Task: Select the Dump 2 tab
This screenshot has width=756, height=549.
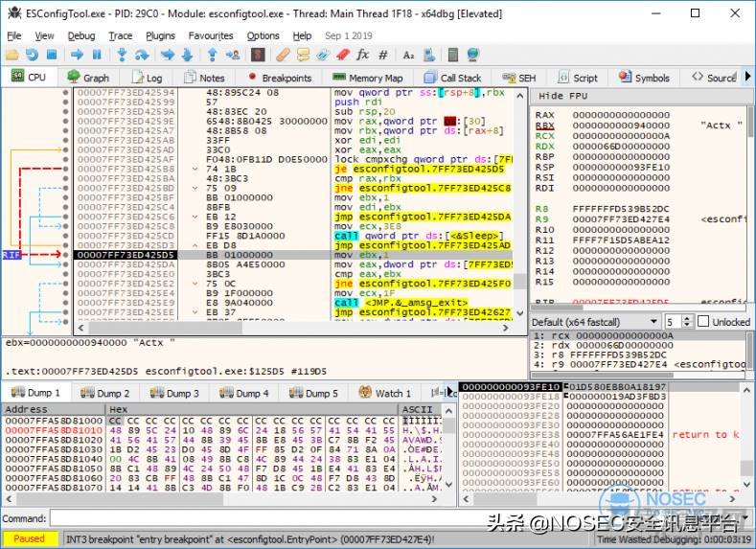Action: pyautogui.click(x=105, y=393)
